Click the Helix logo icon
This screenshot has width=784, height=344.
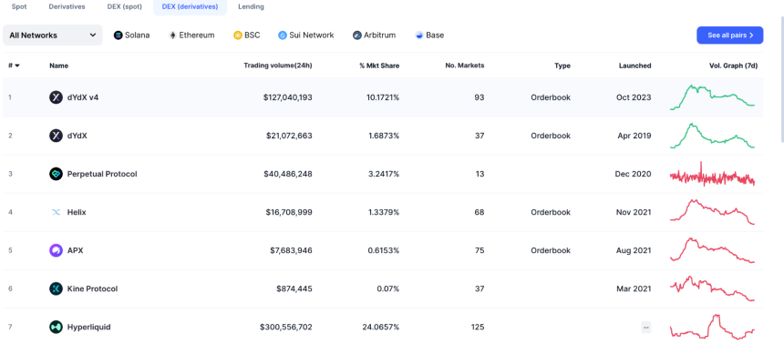(x=56, y=212)
